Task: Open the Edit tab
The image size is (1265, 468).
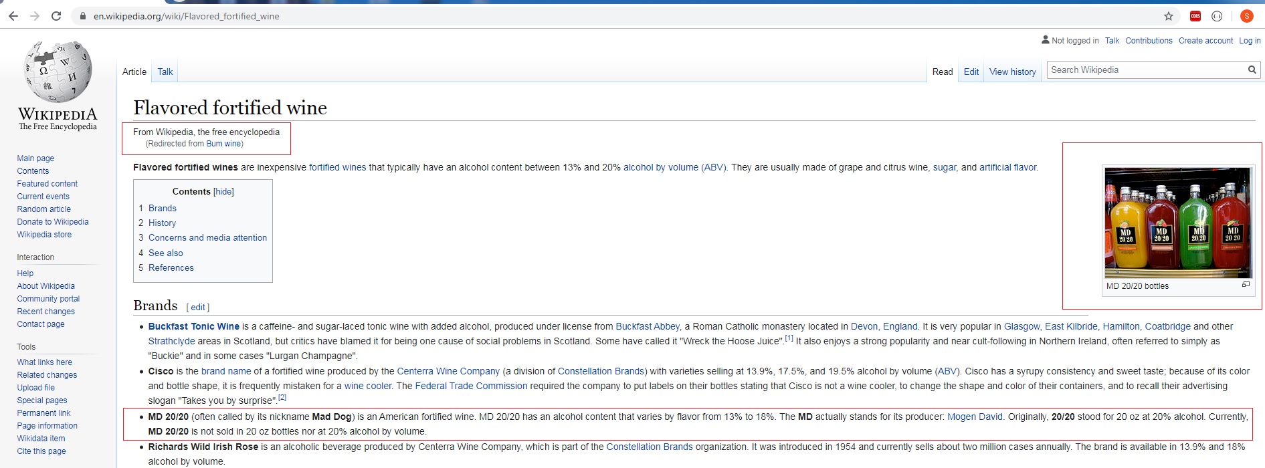Action: point(971,72)
